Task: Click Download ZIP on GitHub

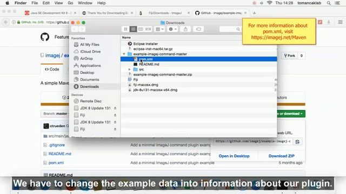Action: tap(281, 156)
